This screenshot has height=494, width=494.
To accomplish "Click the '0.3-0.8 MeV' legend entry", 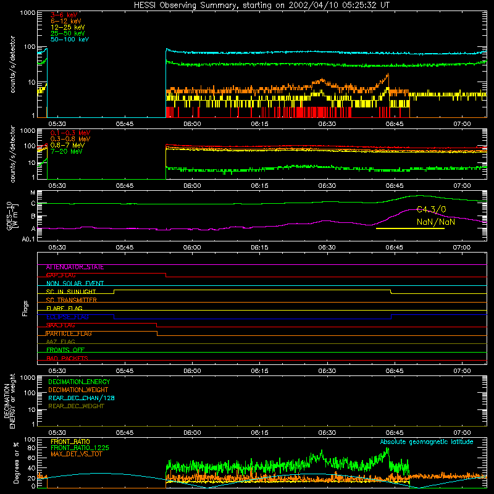I will tap(70, 139).
